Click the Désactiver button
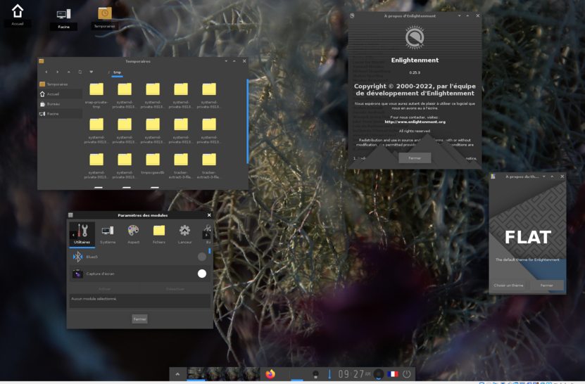Screen dimensions: 585x384 pos(175,289)
